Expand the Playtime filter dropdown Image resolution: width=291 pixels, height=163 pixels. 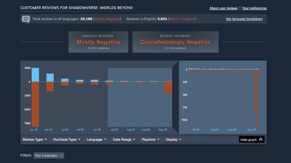coord(151,139)
